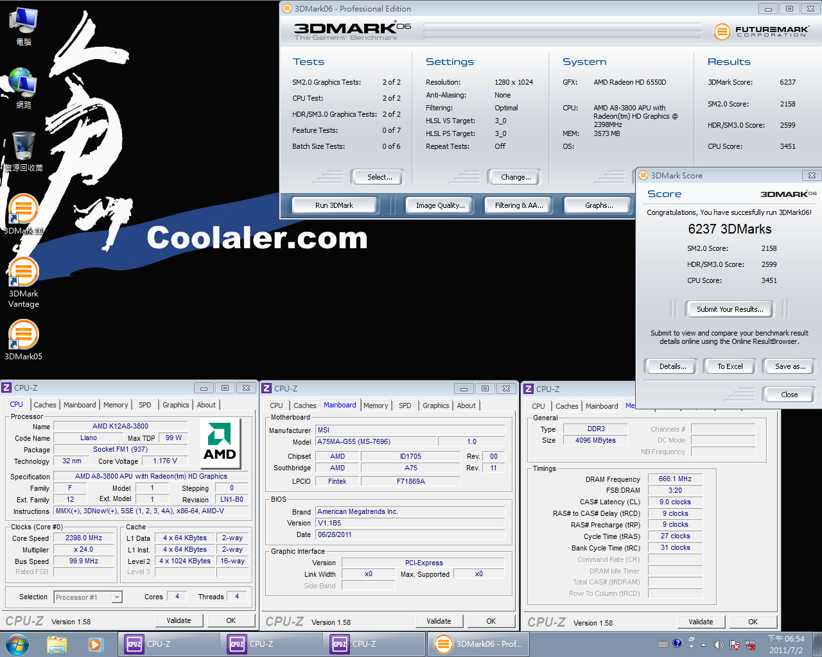Click the Model field A75MA-G55 (MS-7696)
The image size is (822, 657).
(376, 441)
